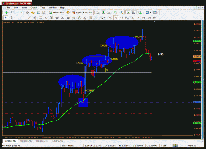Image resolution: width=206 pixels, height=149 pixels.
Task: Open the Navigator panel with the folder-star icon
Action: tap(33, 12)
